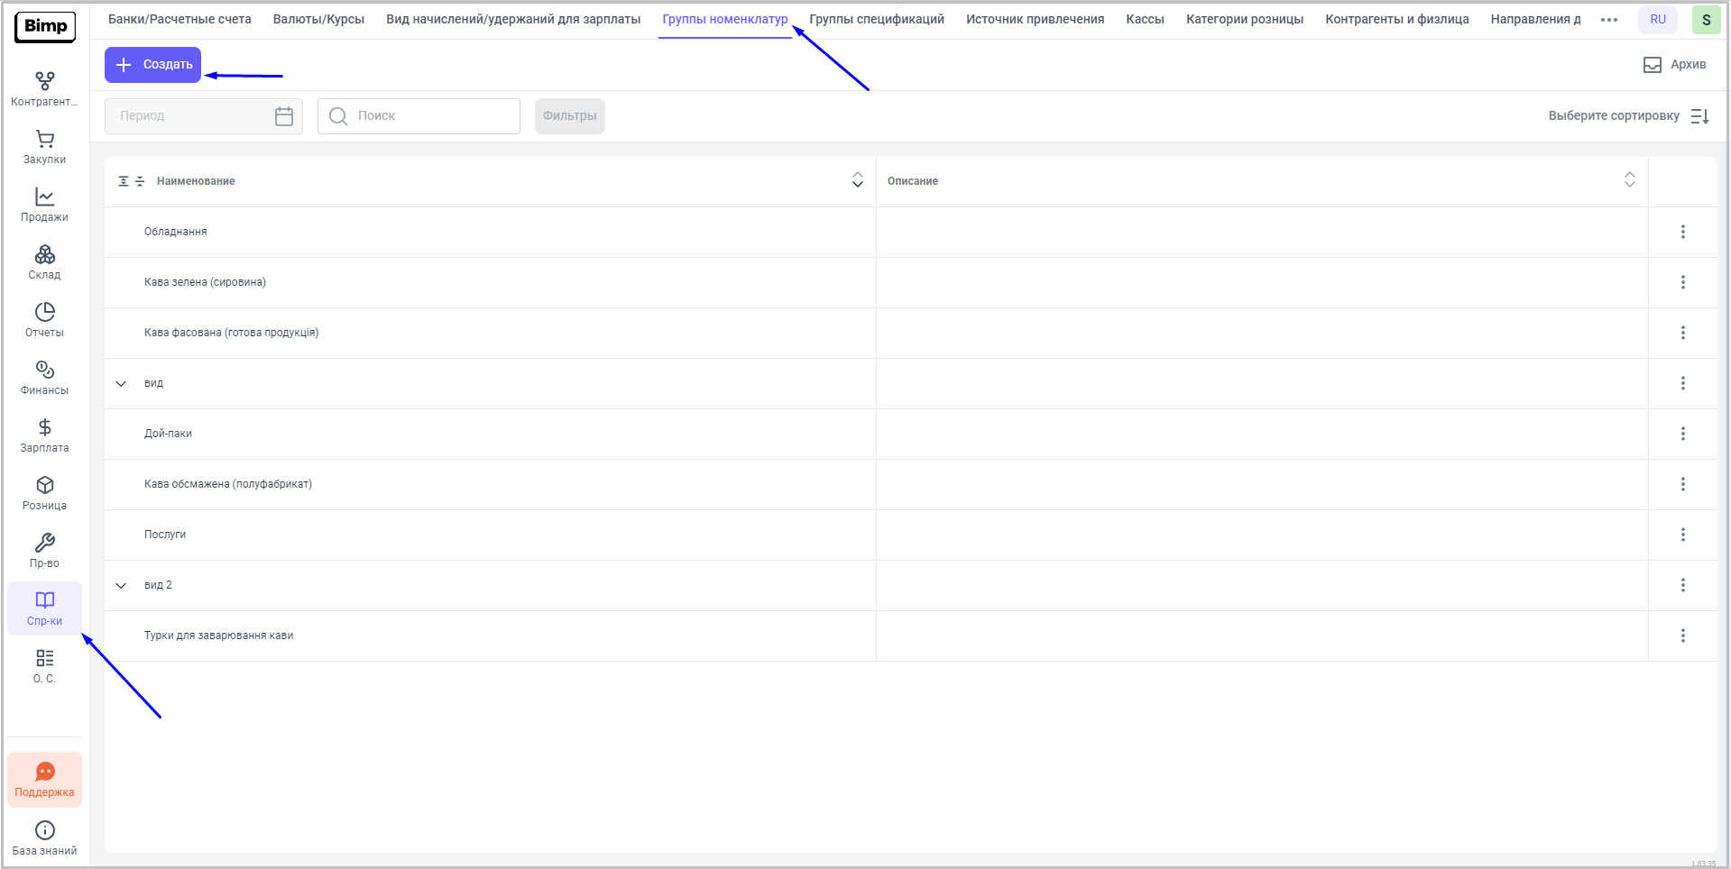The height and width of the screenshot is (869, 1731).
Task: Sort table by Описание column
Action: point(1629,181)
